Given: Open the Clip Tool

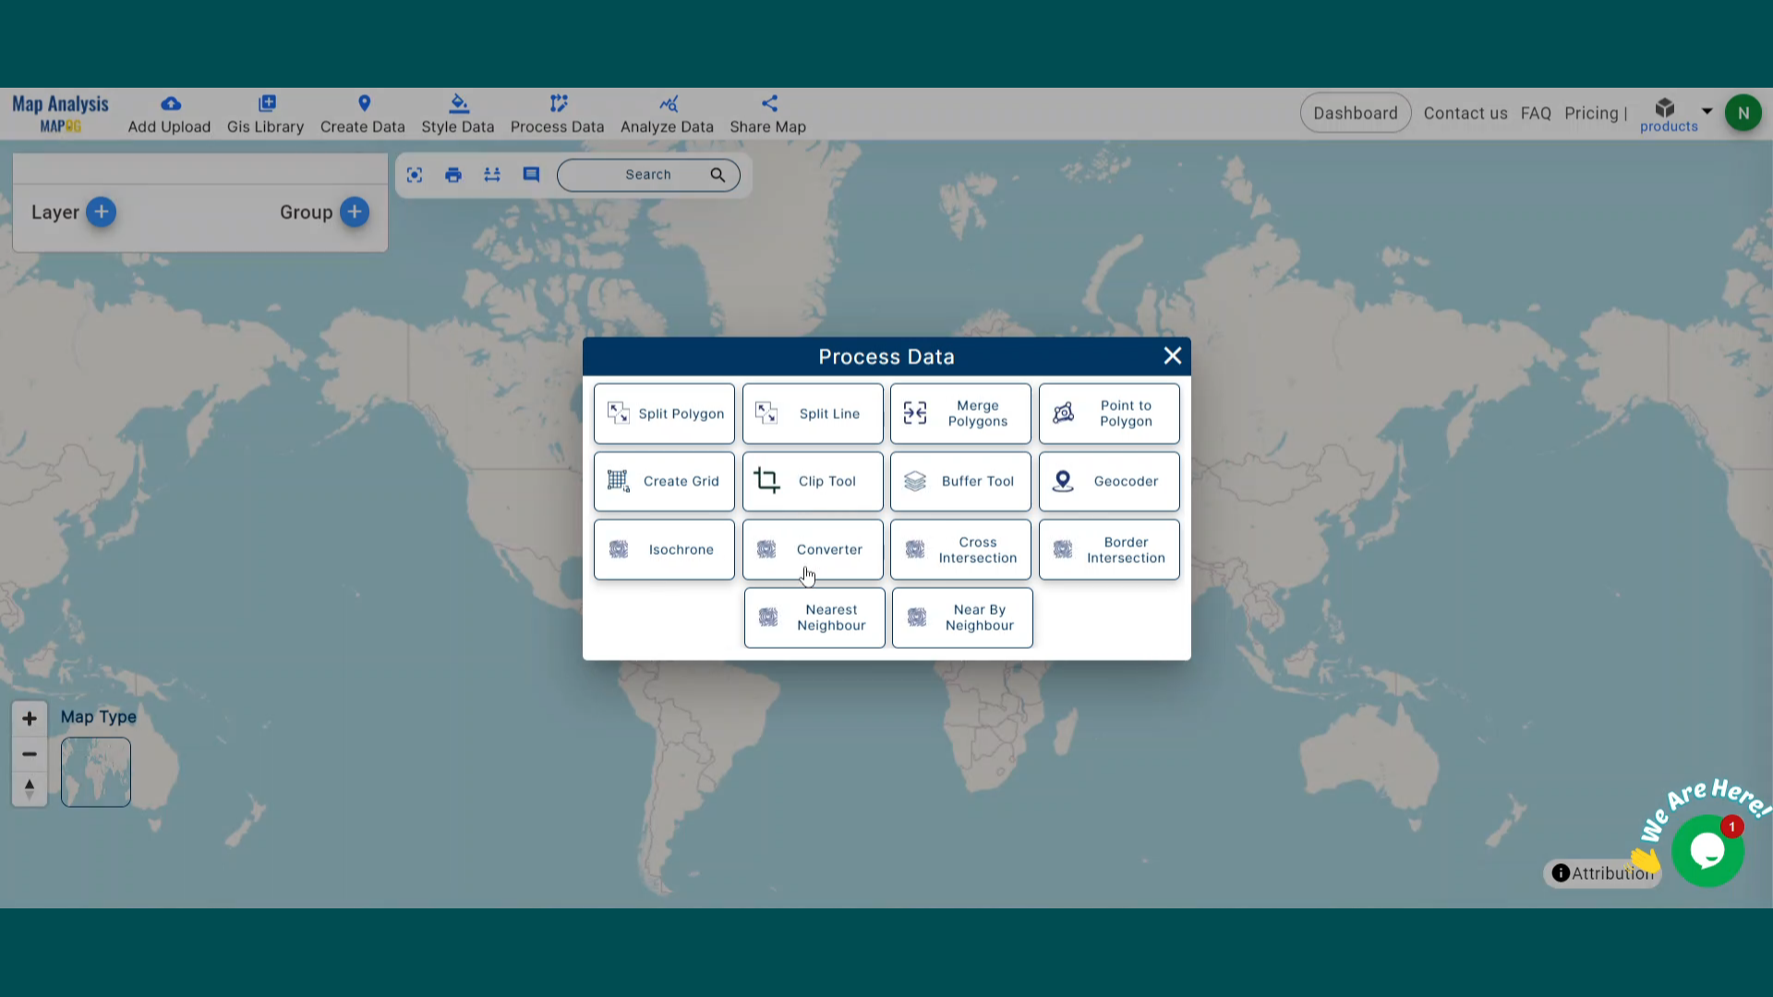Looking at the screenshot, I should coord(812,481).
